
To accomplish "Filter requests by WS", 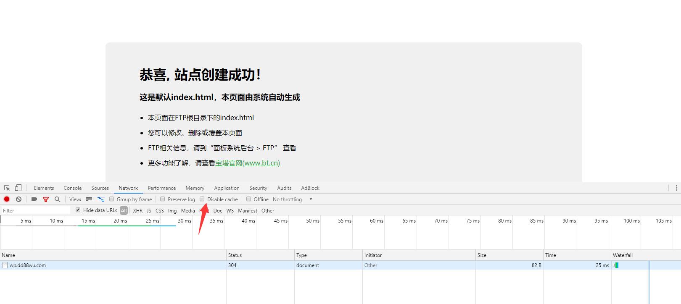I will pos(230,211).
